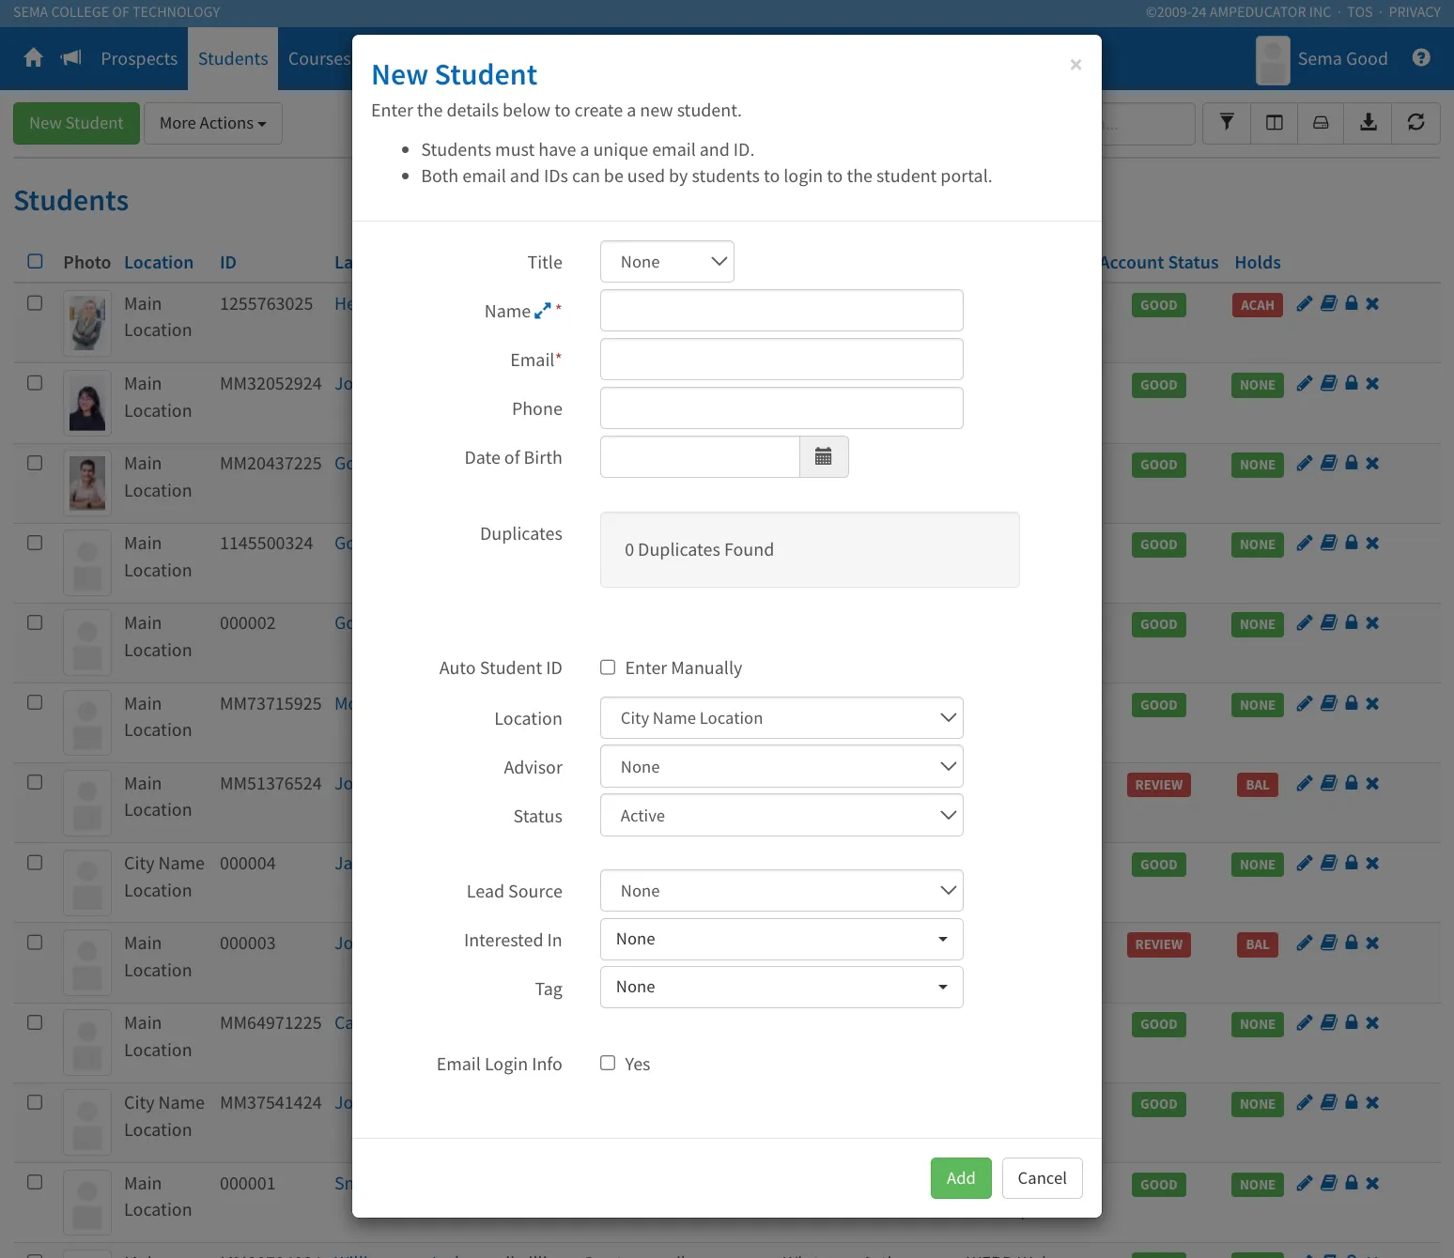Expand the Name field arrows icon
1454x1258 pixels.
tap(543, 311)
